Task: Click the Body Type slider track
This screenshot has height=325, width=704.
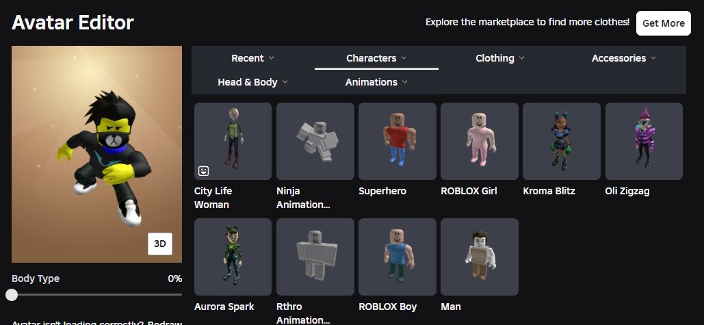Action: 96,295
